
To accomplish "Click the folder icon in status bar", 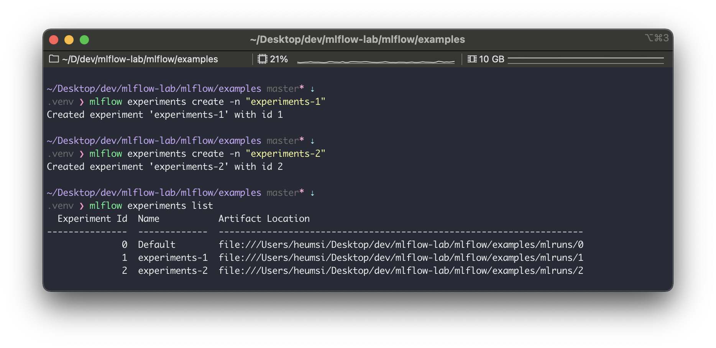I will tap(54, 59).
